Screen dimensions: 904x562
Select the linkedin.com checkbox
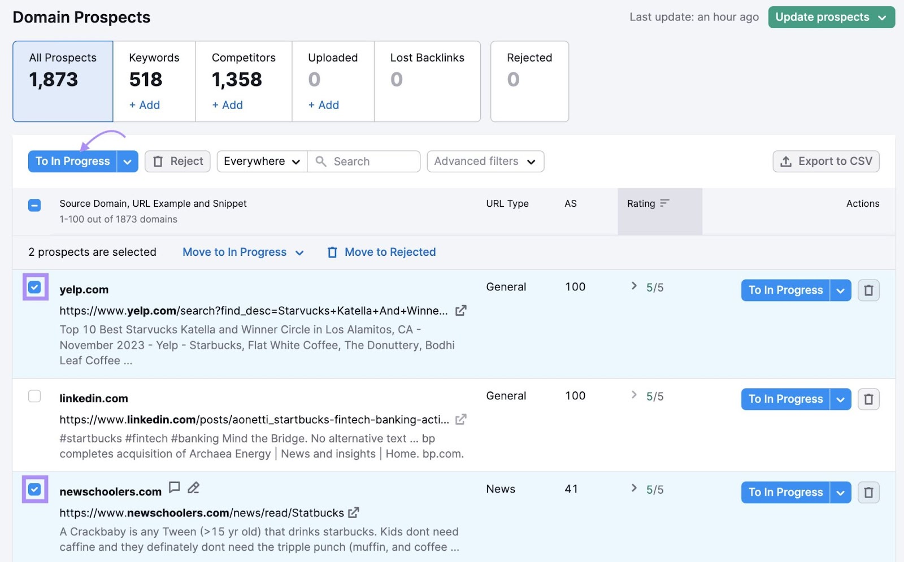(34, 396)
